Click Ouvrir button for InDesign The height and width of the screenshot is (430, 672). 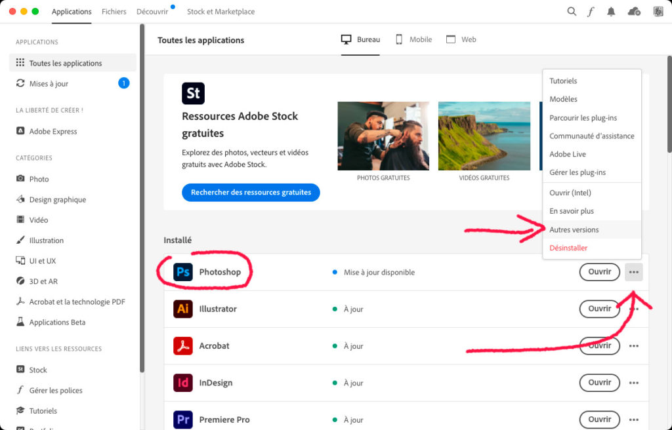click(x=600, y=382)
